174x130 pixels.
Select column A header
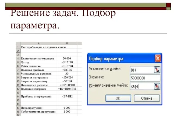click(x=39, y=43)
